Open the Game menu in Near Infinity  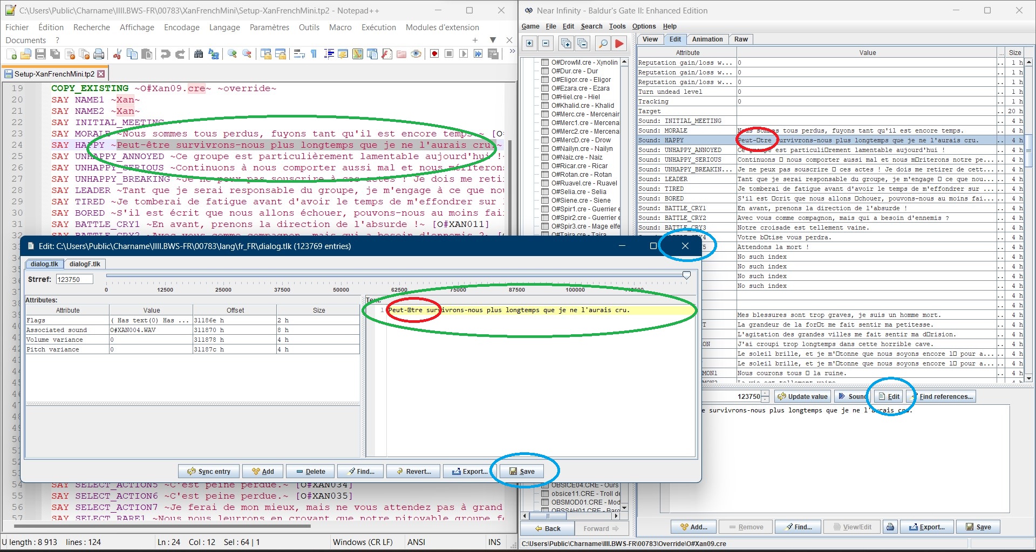pyautogui.click(x=530, y=26)
